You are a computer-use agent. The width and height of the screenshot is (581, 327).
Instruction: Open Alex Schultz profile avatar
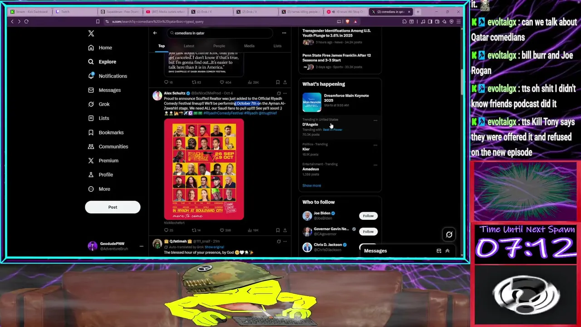[x=157, y=95]
